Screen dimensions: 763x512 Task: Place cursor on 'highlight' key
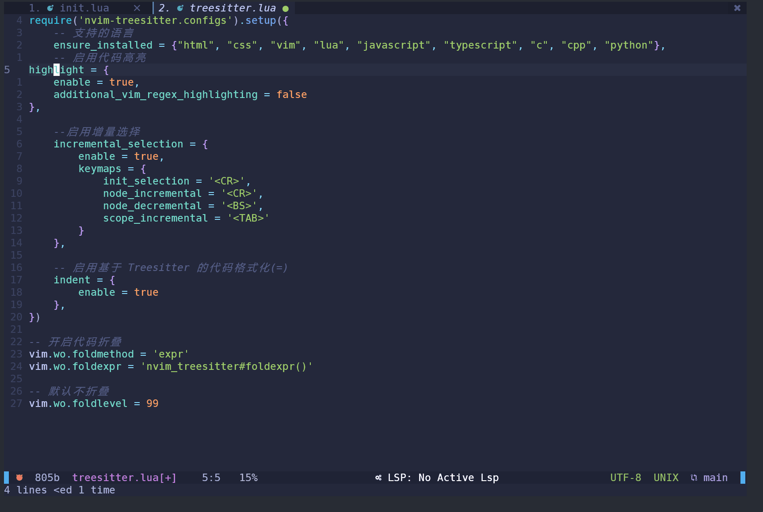click(57, 70)
